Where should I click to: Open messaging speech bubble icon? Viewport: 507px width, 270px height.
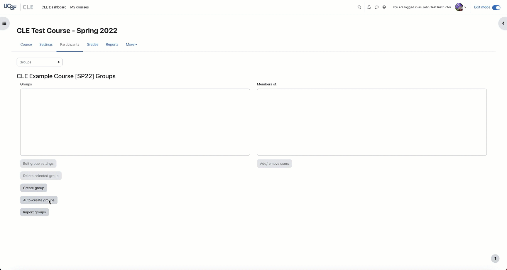[377, 7]
